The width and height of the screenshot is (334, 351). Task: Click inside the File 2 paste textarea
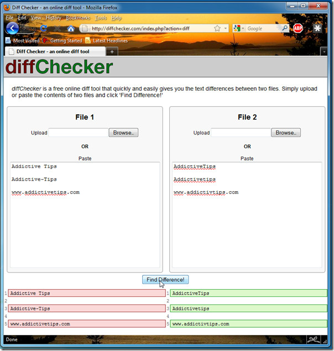pos(247,215)
